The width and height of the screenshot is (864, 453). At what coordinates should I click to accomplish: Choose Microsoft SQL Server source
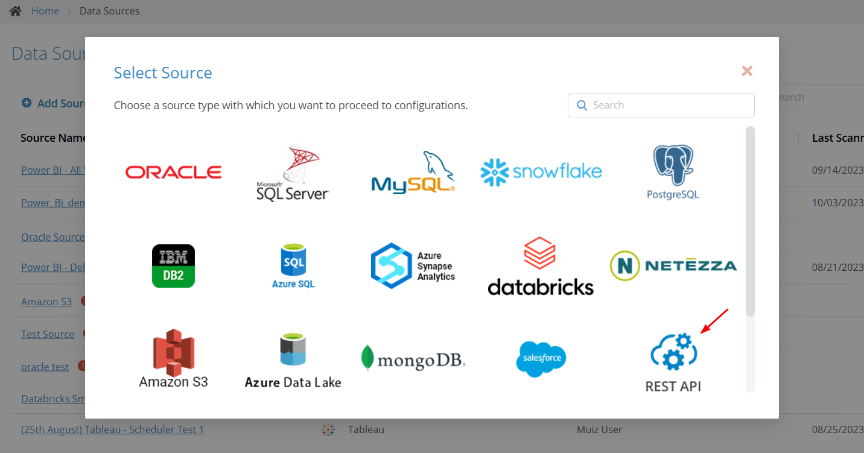(293, 172)
